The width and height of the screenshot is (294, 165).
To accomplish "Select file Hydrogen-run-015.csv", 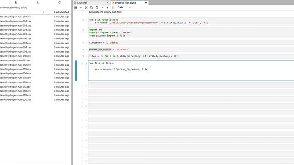I will pos(15,78).
